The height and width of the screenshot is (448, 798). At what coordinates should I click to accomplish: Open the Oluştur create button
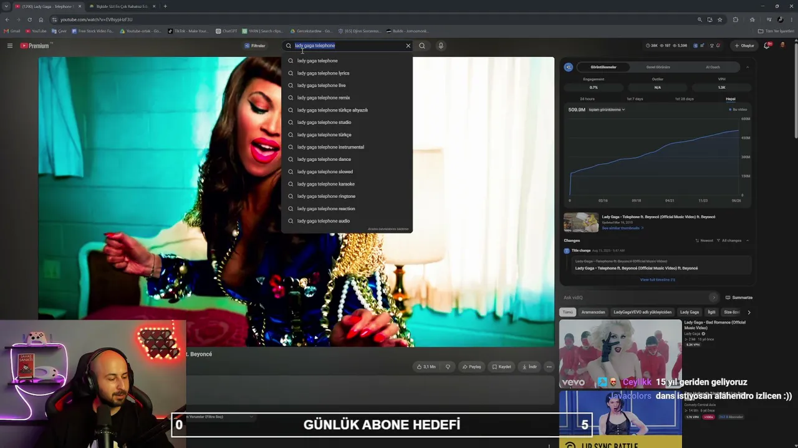(x=744, y=45)
